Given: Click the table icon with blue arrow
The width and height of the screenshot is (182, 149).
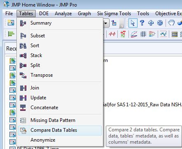Looking at the screenshot, I should 114,23.
